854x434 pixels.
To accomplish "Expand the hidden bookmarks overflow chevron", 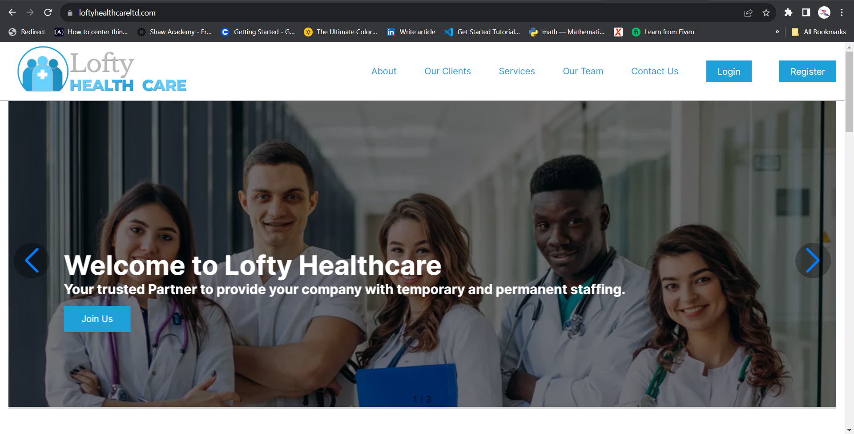I will pos(777,32).
